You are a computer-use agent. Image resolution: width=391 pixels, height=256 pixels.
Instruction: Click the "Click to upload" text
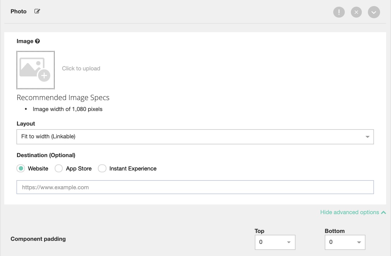click(x=81, y=69)
